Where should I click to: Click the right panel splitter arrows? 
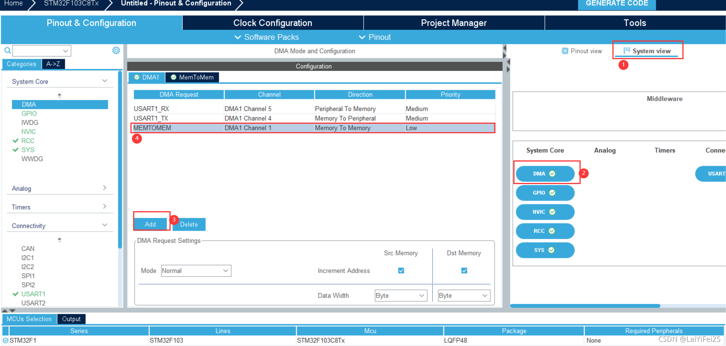pos(508,65)
